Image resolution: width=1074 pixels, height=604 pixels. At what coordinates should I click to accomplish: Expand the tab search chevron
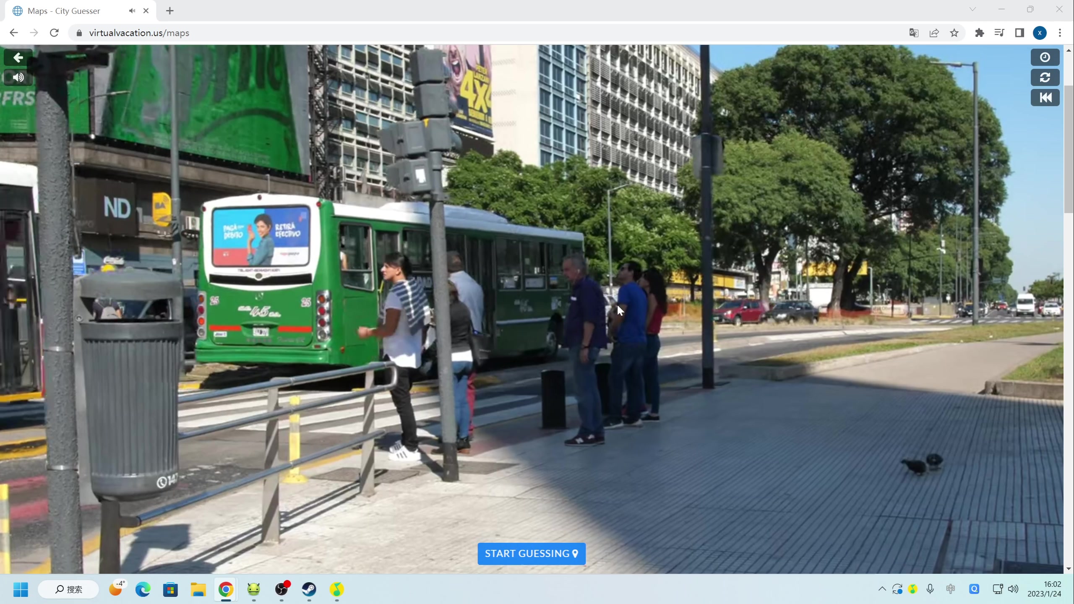[x=972, y=9]
